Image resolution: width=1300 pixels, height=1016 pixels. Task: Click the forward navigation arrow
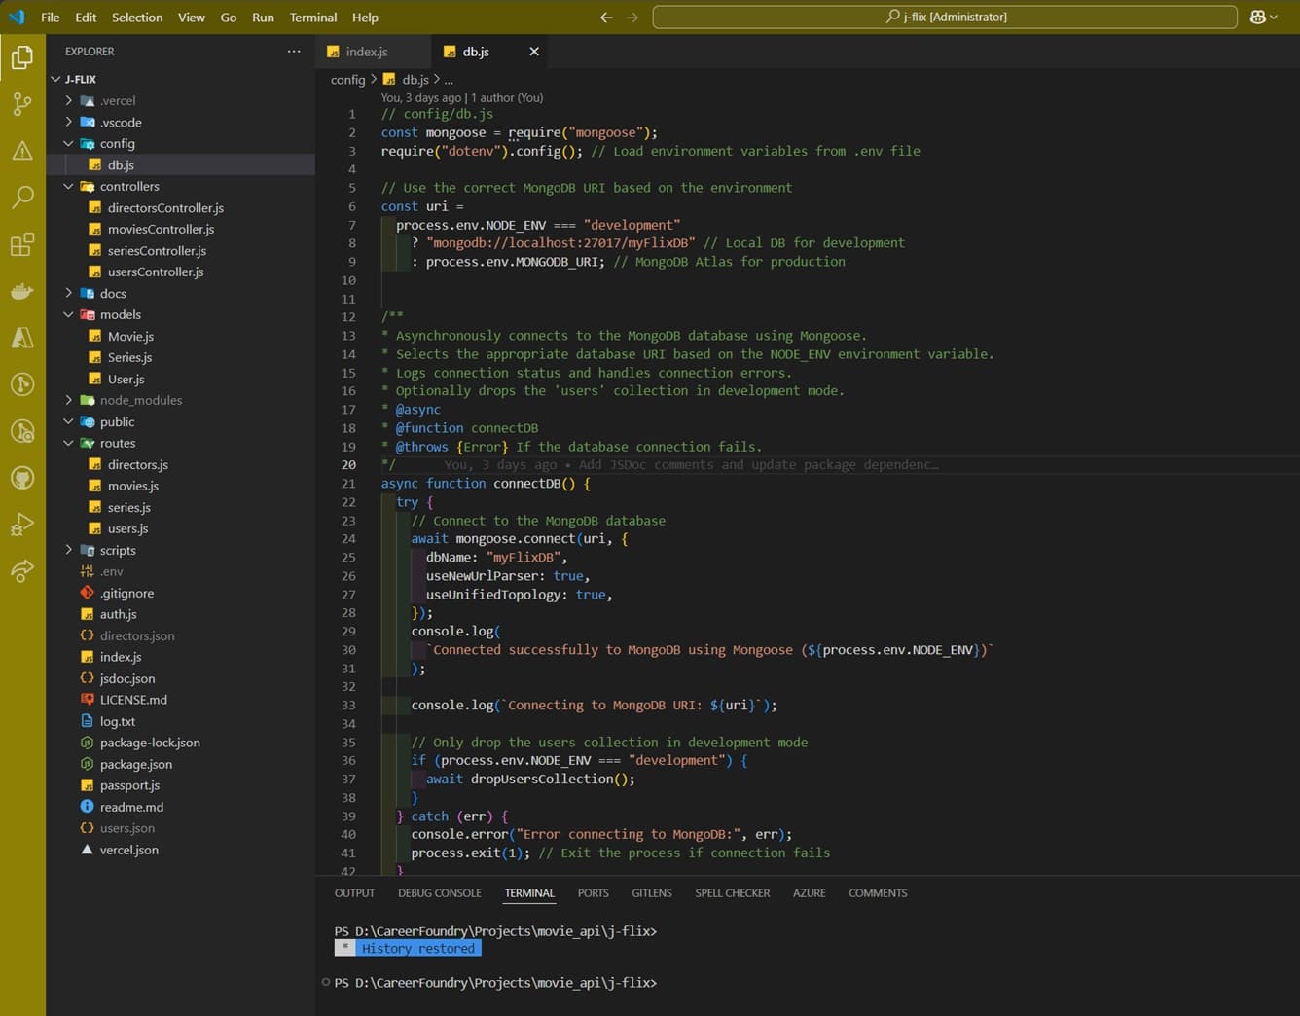pyautogui.click(x=631, y=17)
